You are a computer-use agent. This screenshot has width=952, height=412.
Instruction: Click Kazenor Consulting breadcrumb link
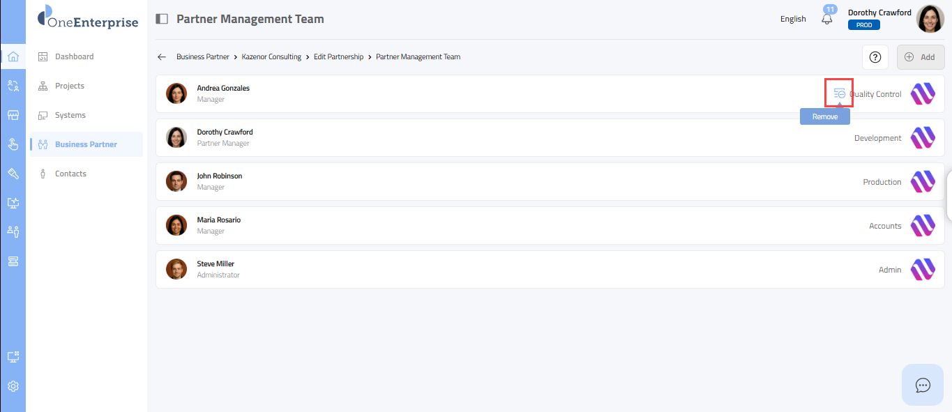[271, 57]
